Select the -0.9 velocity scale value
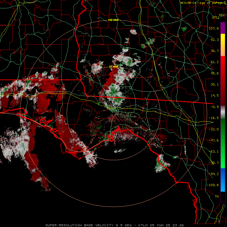The image size is (227, 227). click(215, 107)
